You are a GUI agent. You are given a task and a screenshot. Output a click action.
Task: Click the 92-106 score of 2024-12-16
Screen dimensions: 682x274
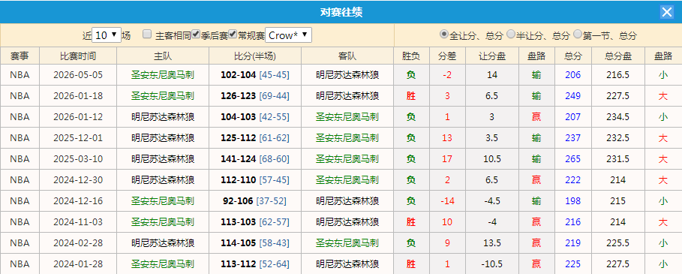point(238,201)
